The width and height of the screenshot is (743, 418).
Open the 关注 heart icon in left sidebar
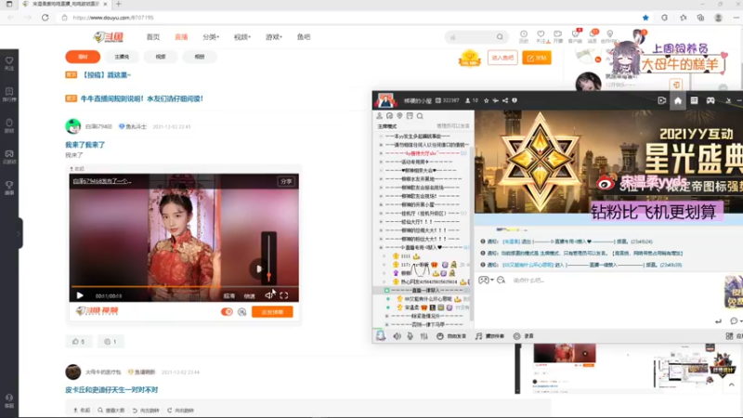click(x=9, y=63)
